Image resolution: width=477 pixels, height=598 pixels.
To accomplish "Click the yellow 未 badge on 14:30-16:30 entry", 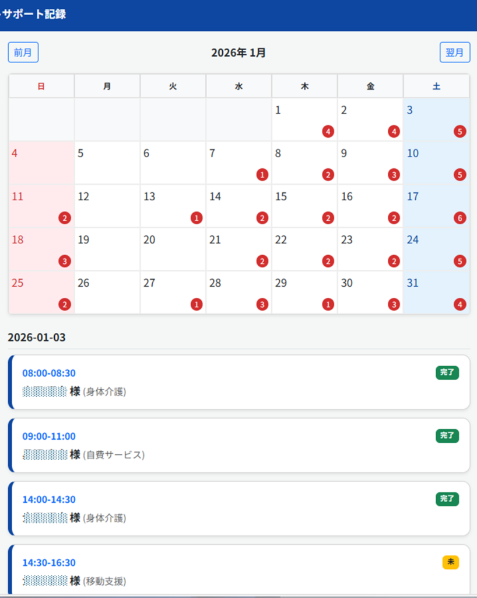I will pos(450,562).
